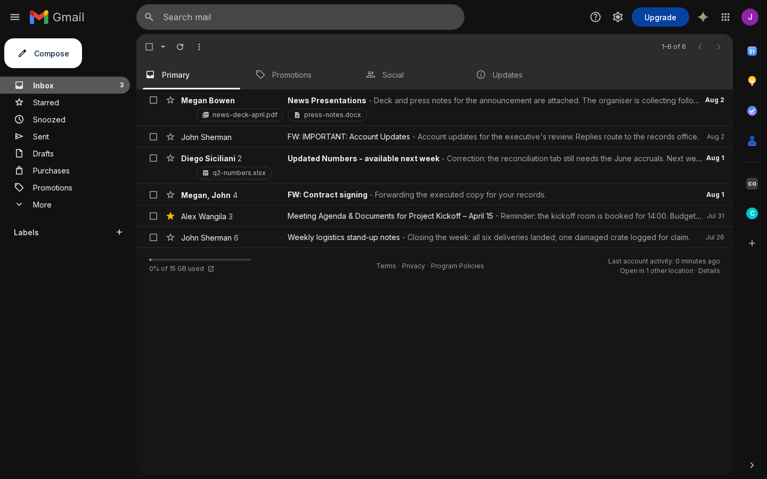Open the Privacy link
767x479 pixels.
413,266
